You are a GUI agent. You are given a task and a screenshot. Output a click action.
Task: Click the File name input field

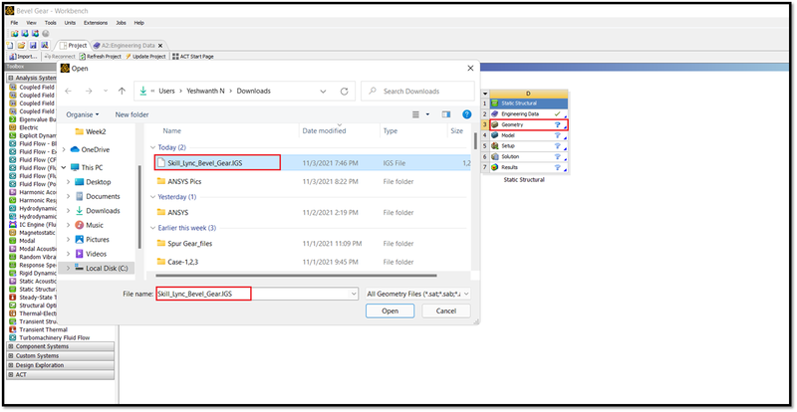coord(257,294)
